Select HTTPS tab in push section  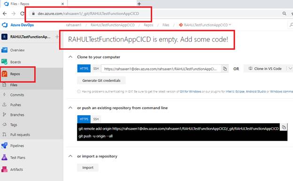click(84, 119)
